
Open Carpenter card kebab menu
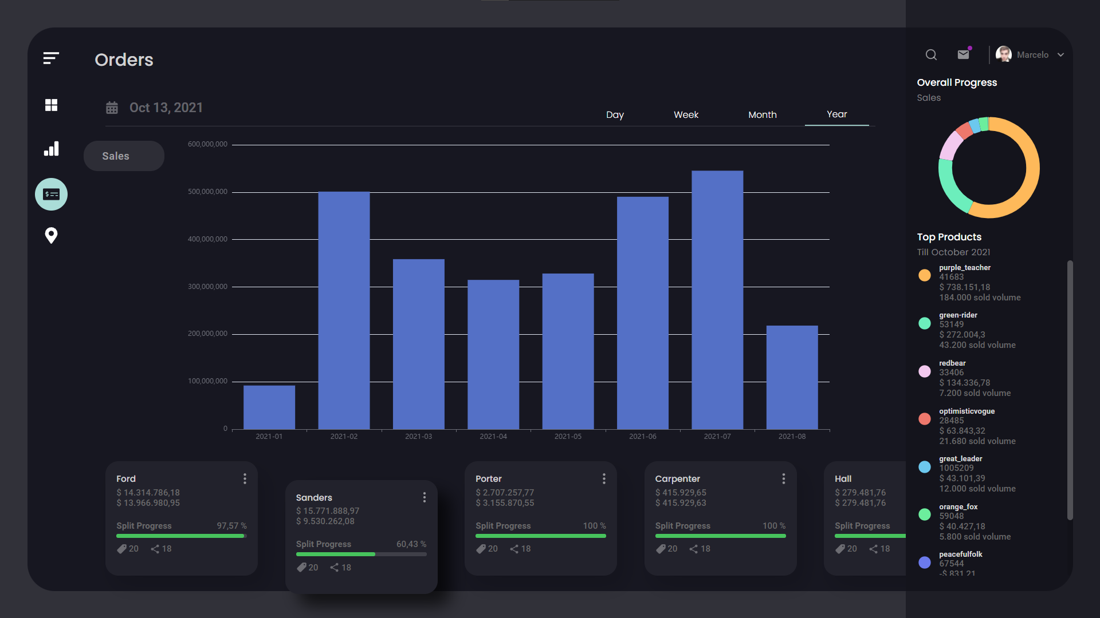pyautogui.click(x=783, y=478)
